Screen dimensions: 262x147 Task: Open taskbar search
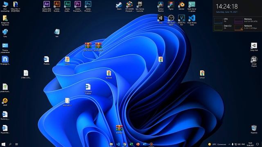10,144
